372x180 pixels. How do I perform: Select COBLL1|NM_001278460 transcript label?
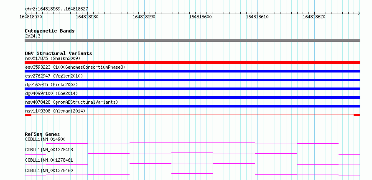[x=49, y=170]
